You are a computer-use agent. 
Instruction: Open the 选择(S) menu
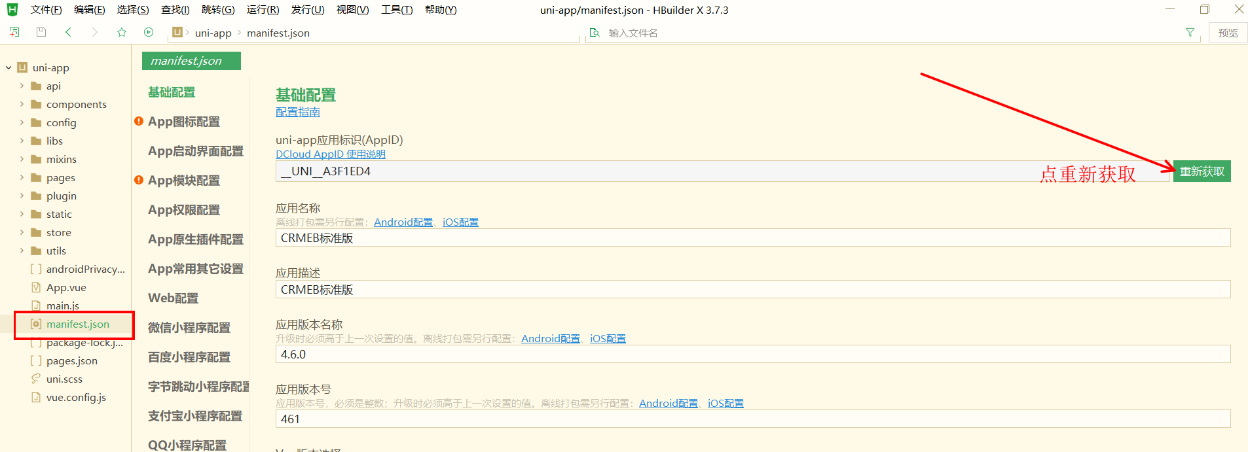[133, 10]
